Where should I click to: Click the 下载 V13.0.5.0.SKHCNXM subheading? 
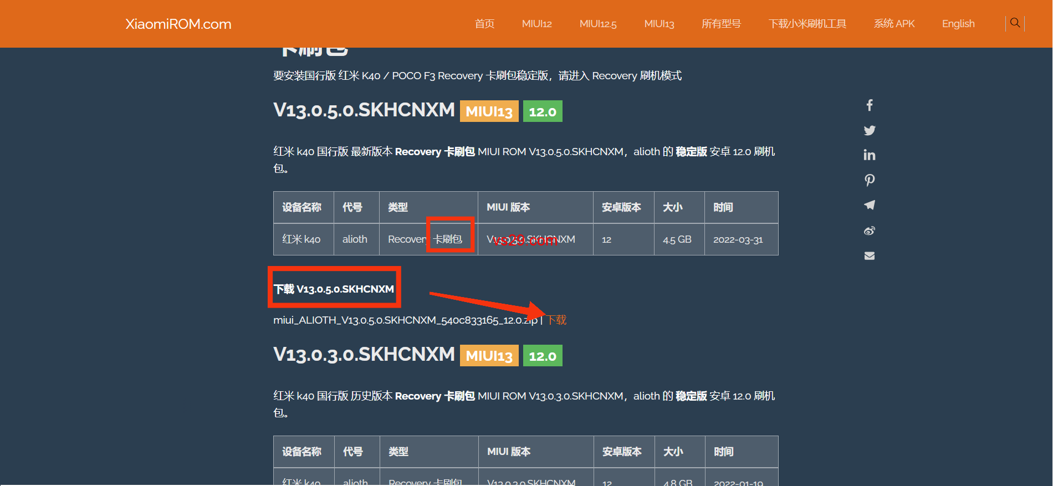pos(334,289)
